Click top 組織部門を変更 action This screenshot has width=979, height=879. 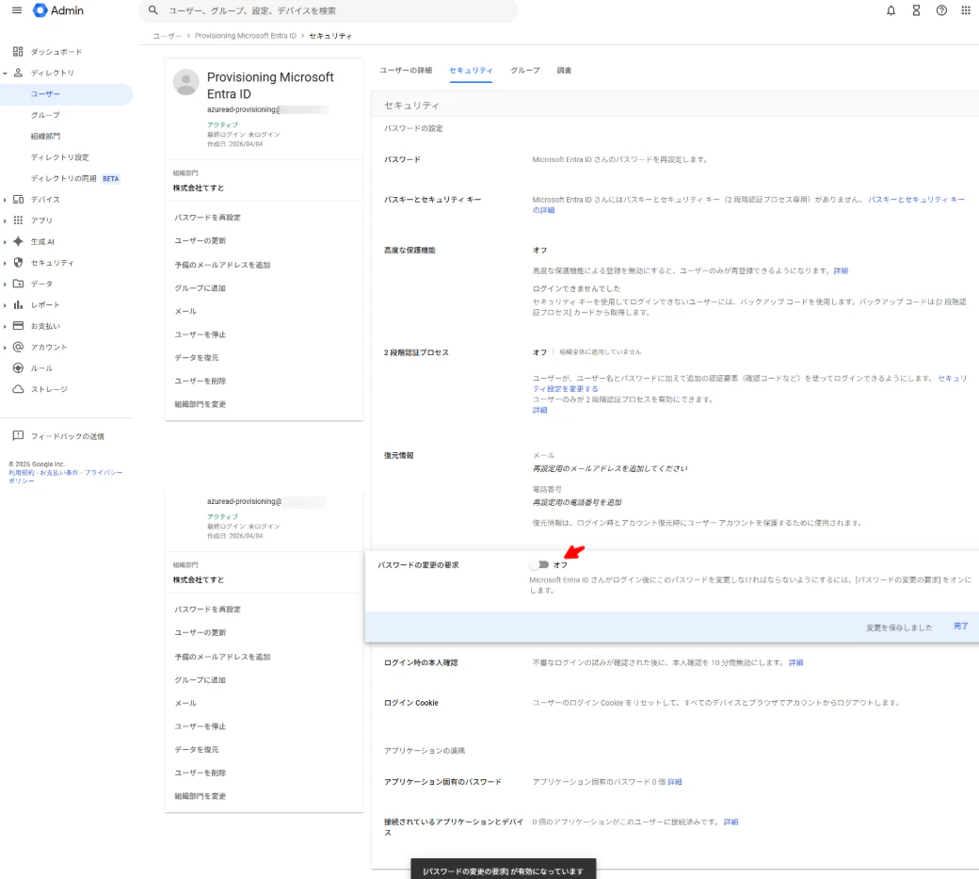pyautogui.click(x=200, y=404)
